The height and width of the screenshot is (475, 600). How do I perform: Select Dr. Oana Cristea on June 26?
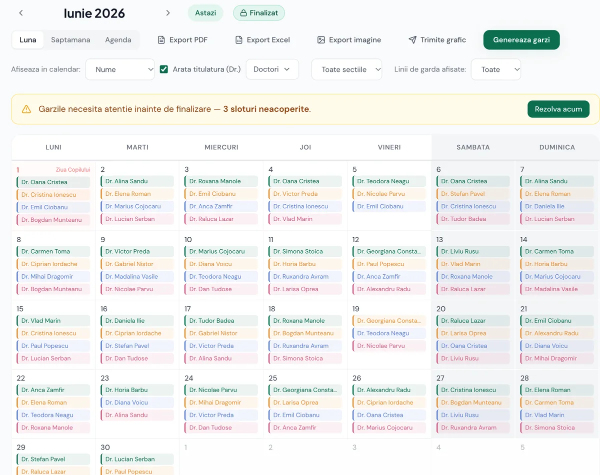(389, 416)
